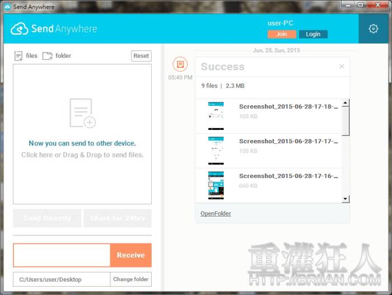Click the 'Click here or Drag & Drop' text

click(x=82, y=155)
